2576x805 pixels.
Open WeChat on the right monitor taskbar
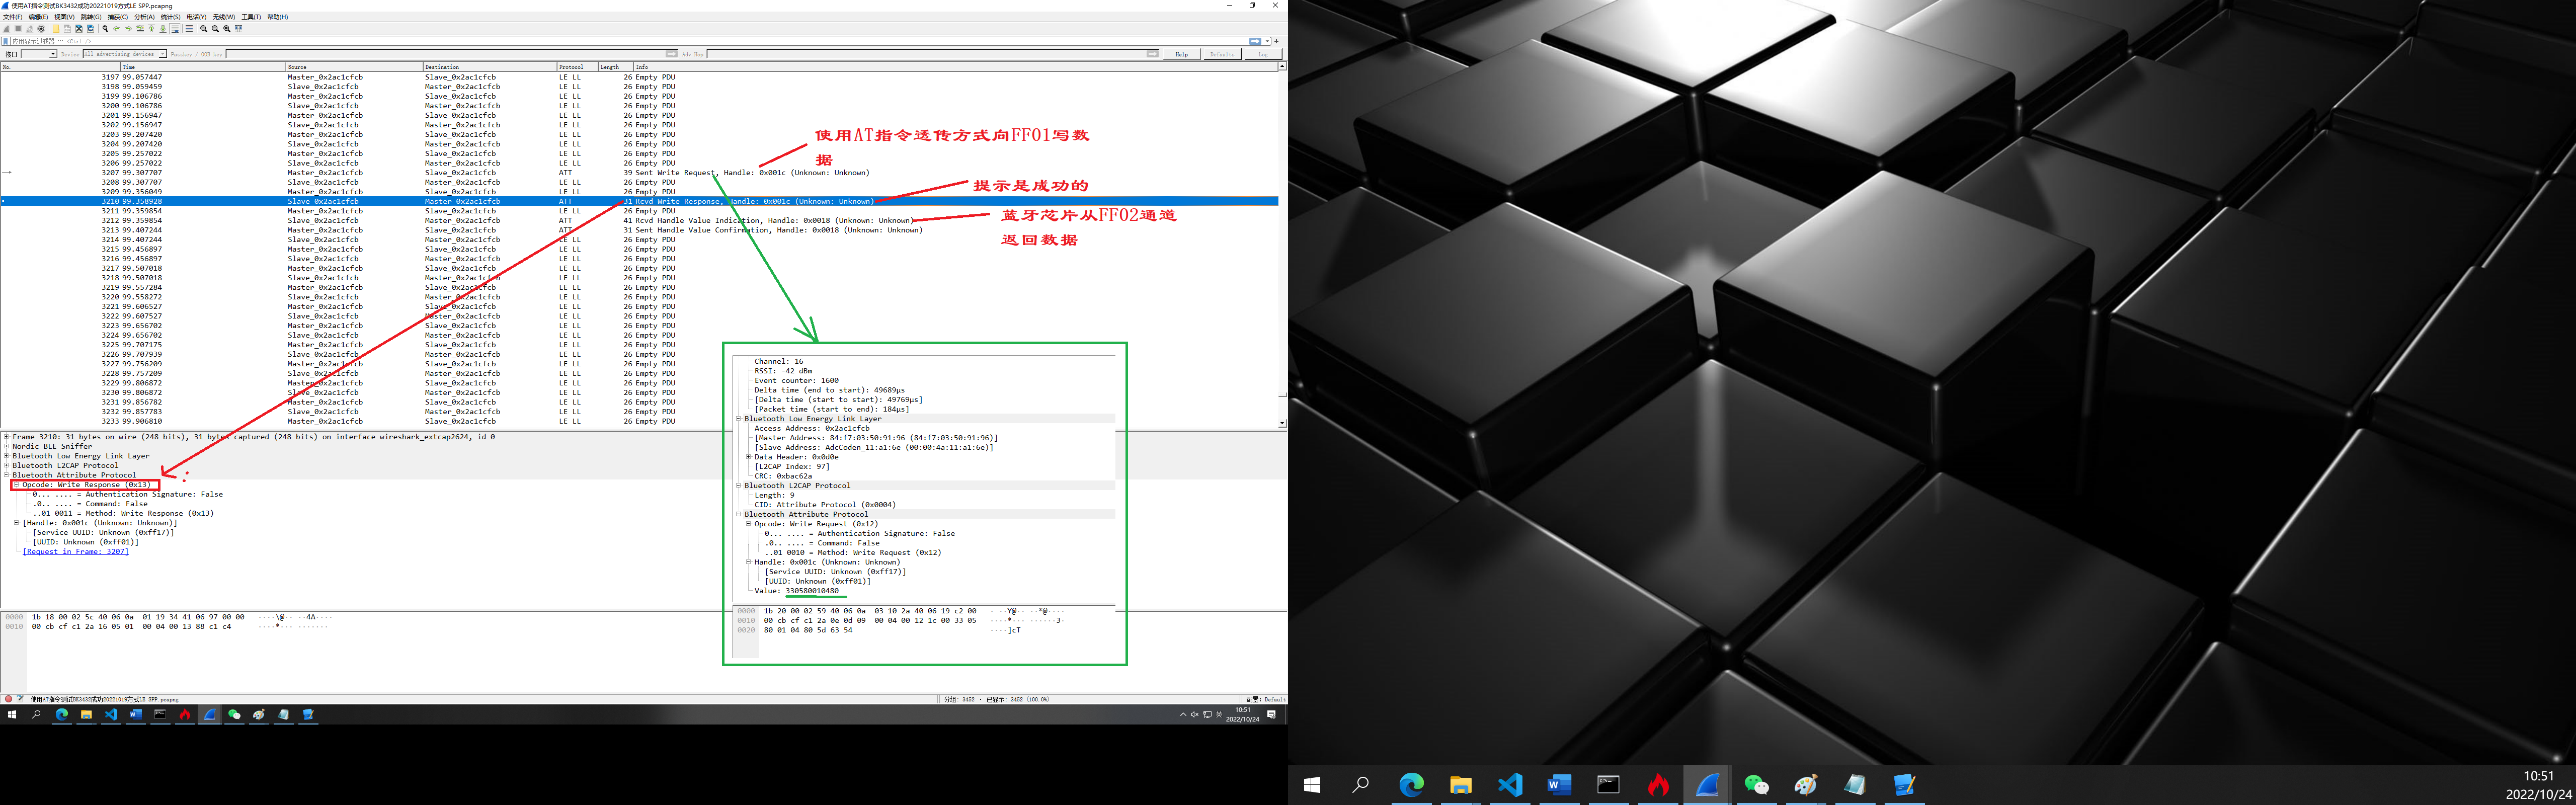(1756, 785)
